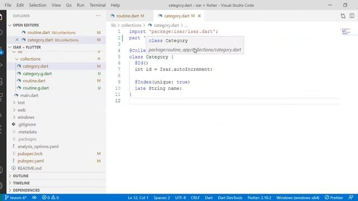Click the lib breadcrumb segment
Image resolution: width=358 pixels, height=201 pixels.
tap(113, 25)
